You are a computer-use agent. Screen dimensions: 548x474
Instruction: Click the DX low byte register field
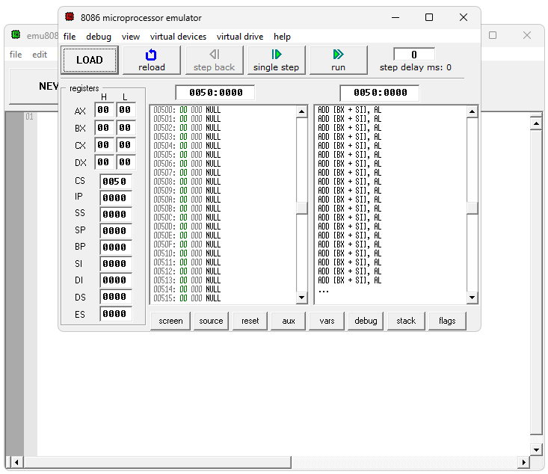pos(126,161)
